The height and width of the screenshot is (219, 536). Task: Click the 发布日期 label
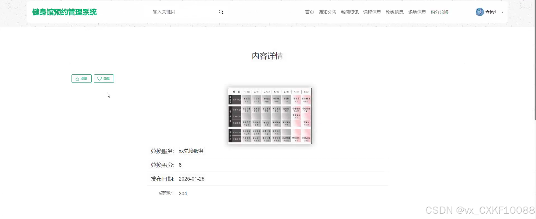163,179
